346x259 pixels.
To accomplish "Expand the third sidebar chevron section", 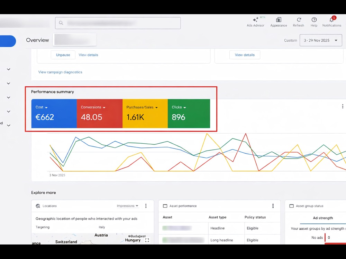I will 9,97.
